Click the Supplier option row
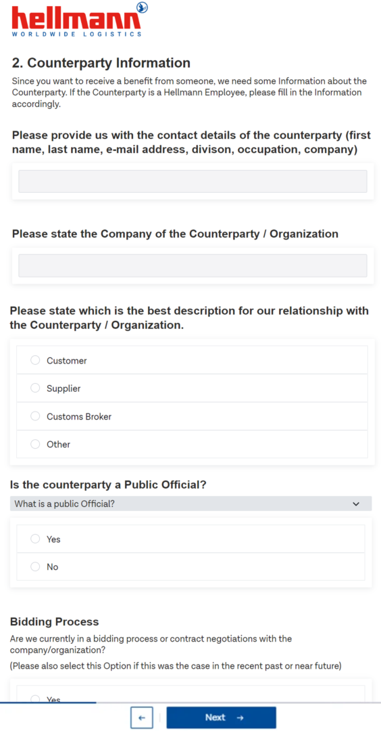Screen dimensions: 381x731 (192, 389)
